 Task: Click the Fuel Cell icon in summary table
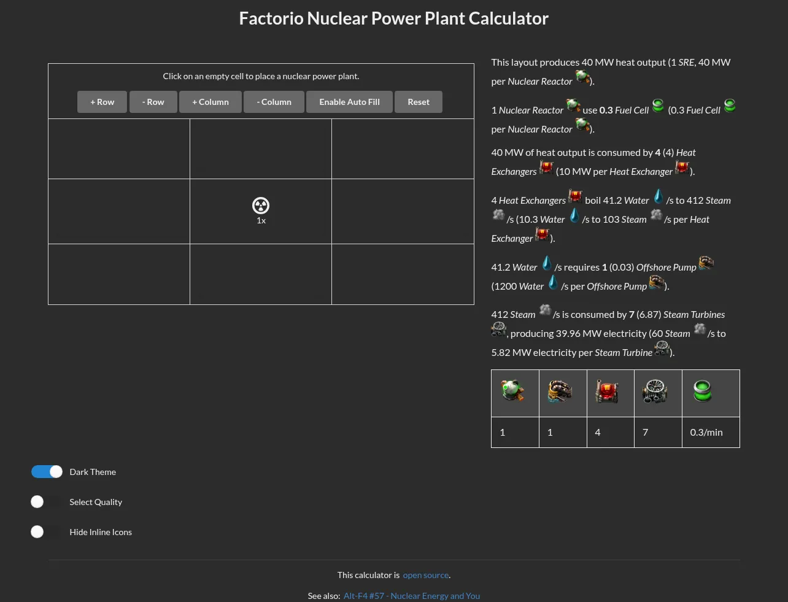click(702, 390)
